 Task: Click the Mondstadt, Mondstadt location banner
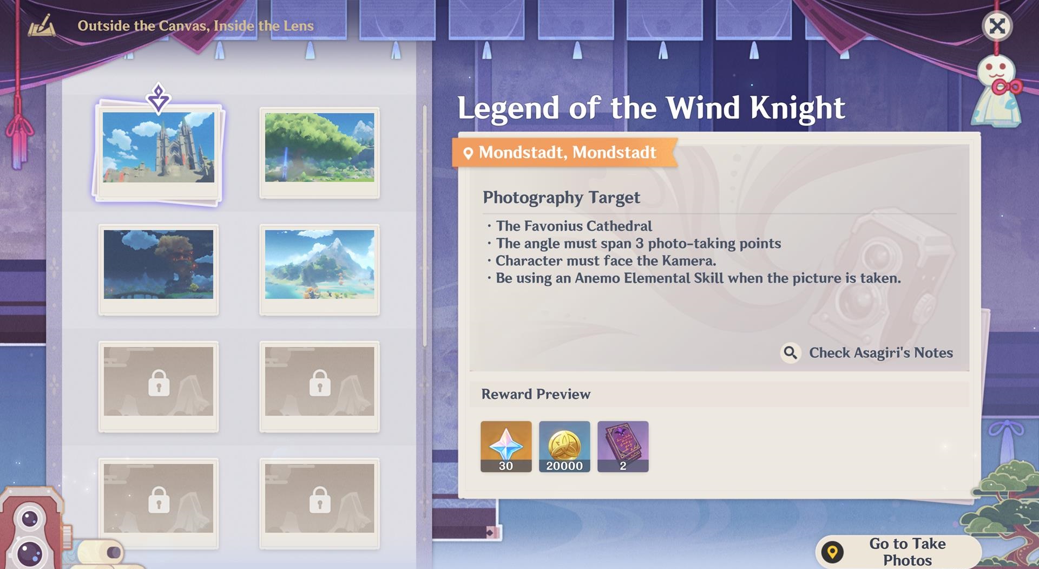click(x=564, y=153)
